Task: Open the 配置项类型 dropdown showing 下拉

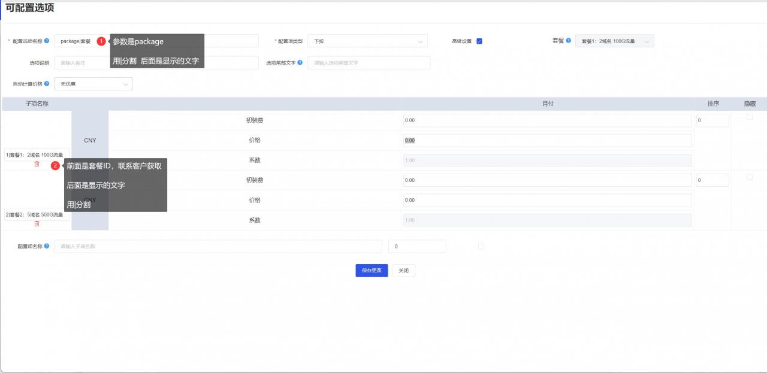Action: point(367,41)
